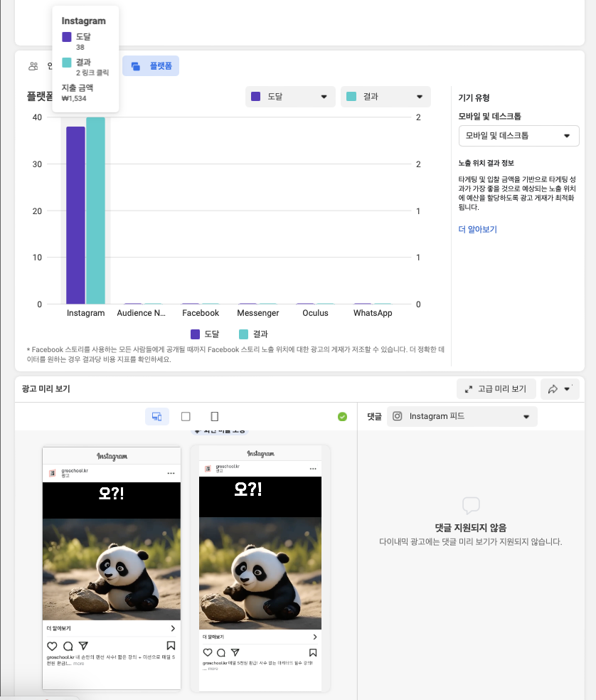The image size is (596, 700).
Task: Select the desktop and mobile preview icon
Action: click(156, 417)
